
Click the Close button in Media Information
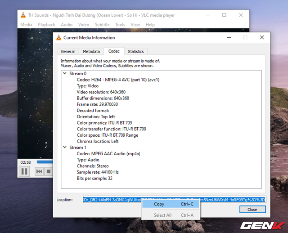pos(252,210)
